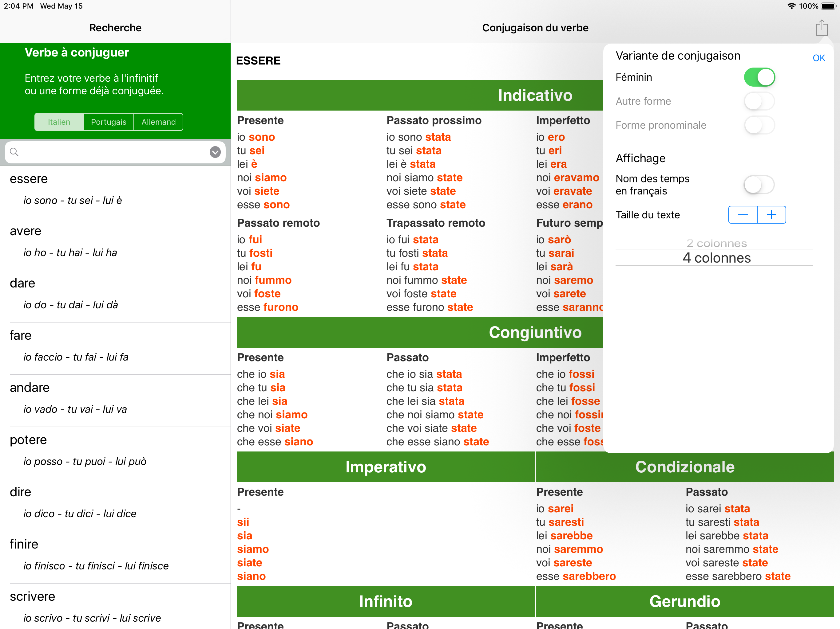Click the Passato prossimo tense title

click(x=434, y=121)
